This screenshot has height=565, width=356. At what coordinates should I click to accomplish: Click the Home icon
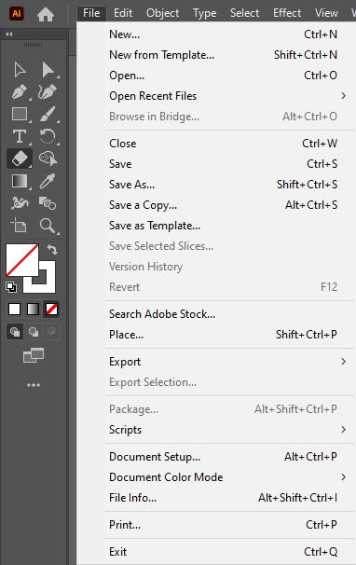point(46,14)
